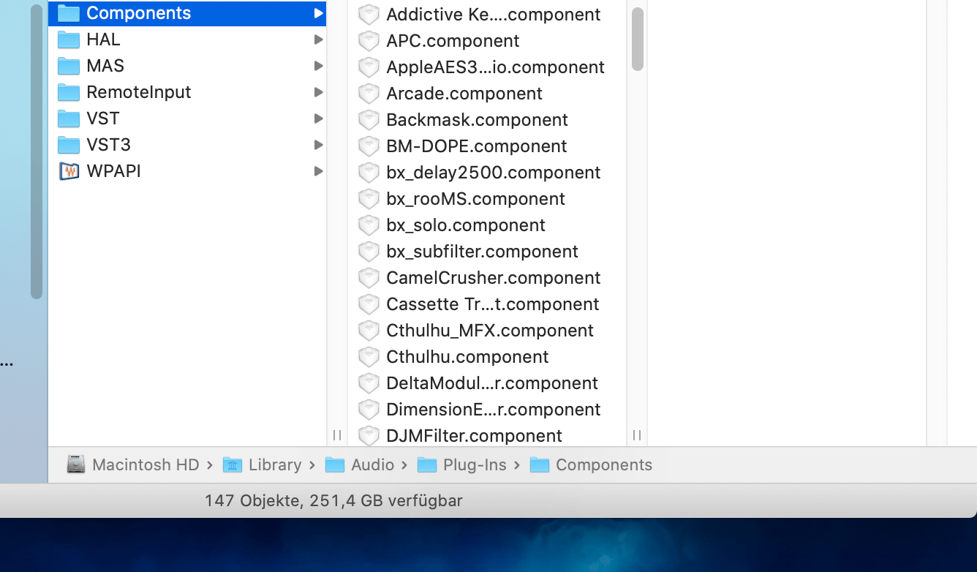Click the Cthulhu.component shield icon
This screenshot has height=572, width=977.
369,357
